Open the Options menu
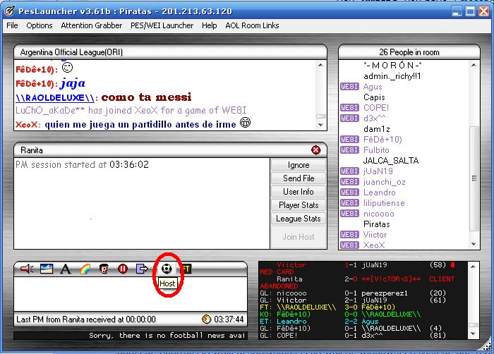494x354 pixels. [40, 25]
